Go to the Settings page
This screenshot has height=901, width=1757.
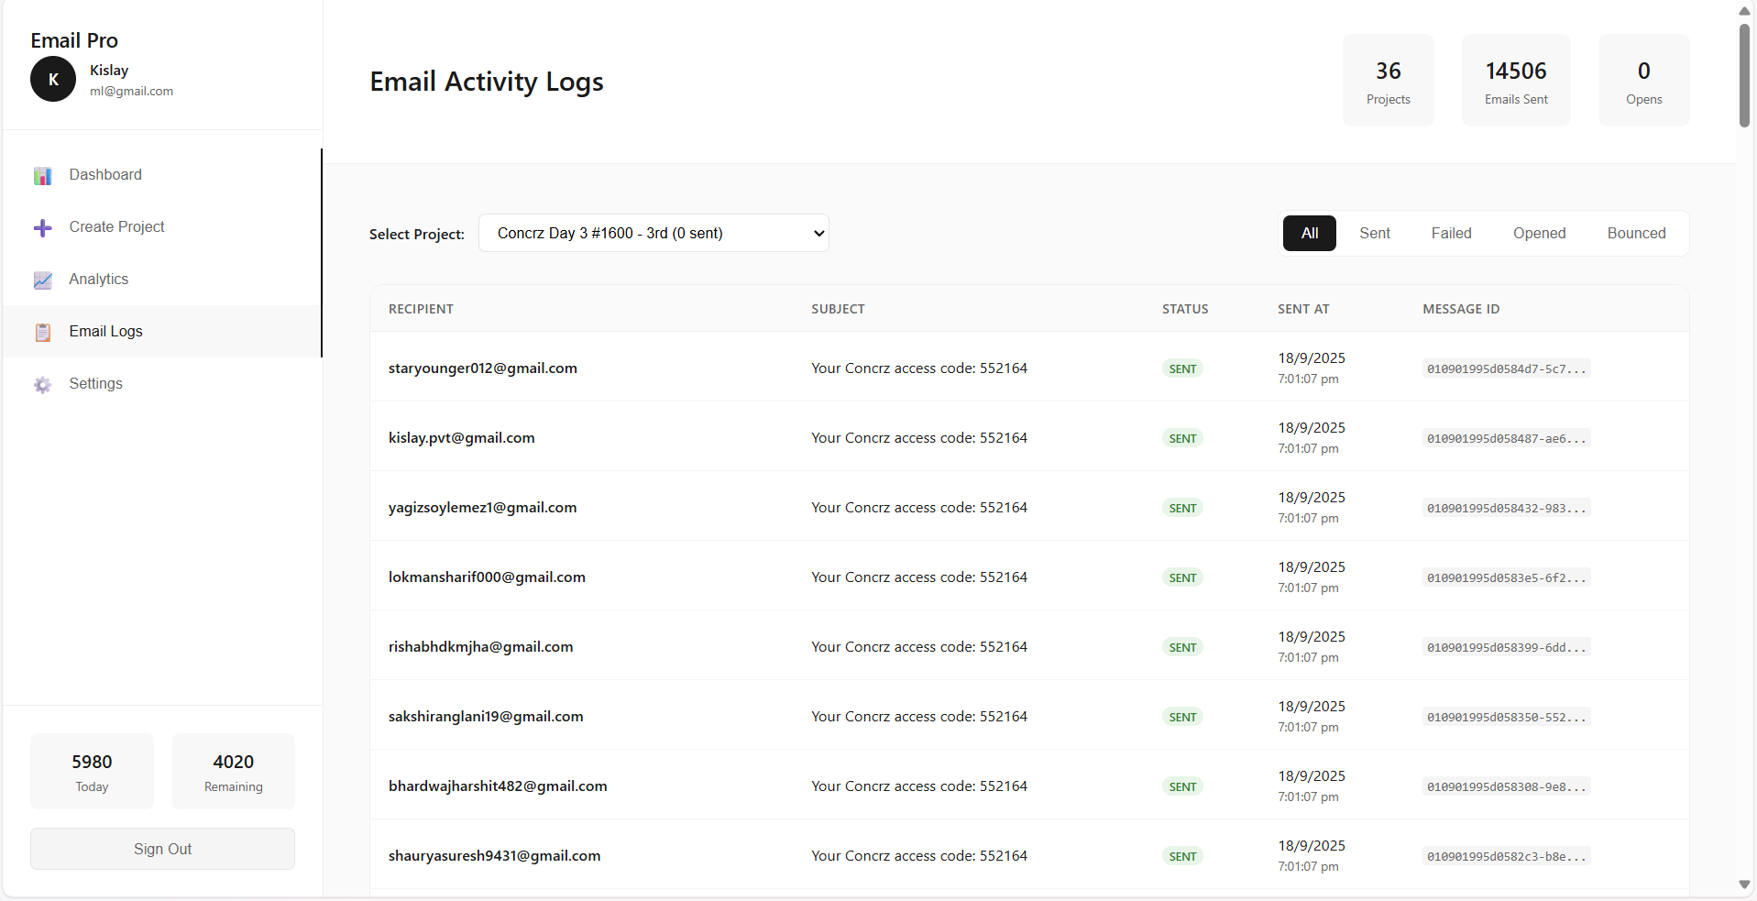click(x=96, y=384)
